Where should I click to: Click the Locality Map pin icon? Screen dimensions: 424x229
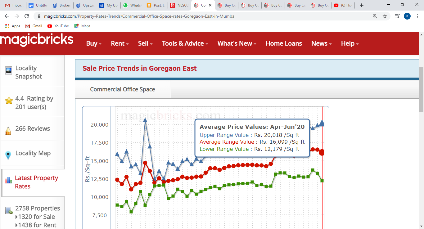point(8,155)
